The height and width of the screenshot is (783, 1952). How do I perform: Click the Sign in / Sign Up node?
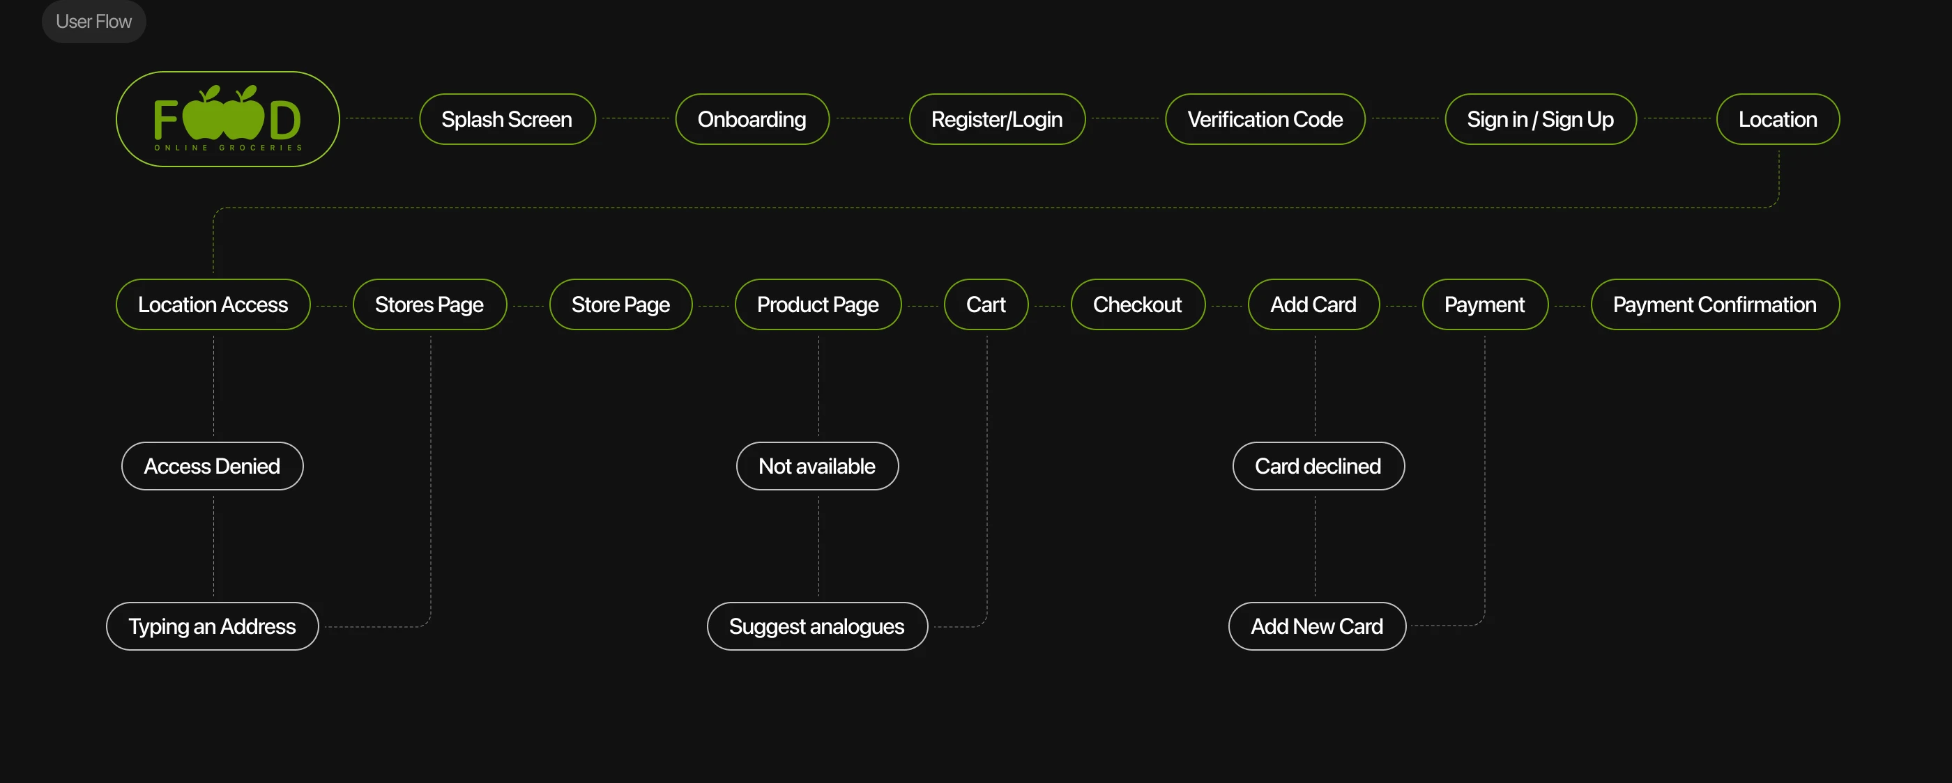coord(1540,119)
